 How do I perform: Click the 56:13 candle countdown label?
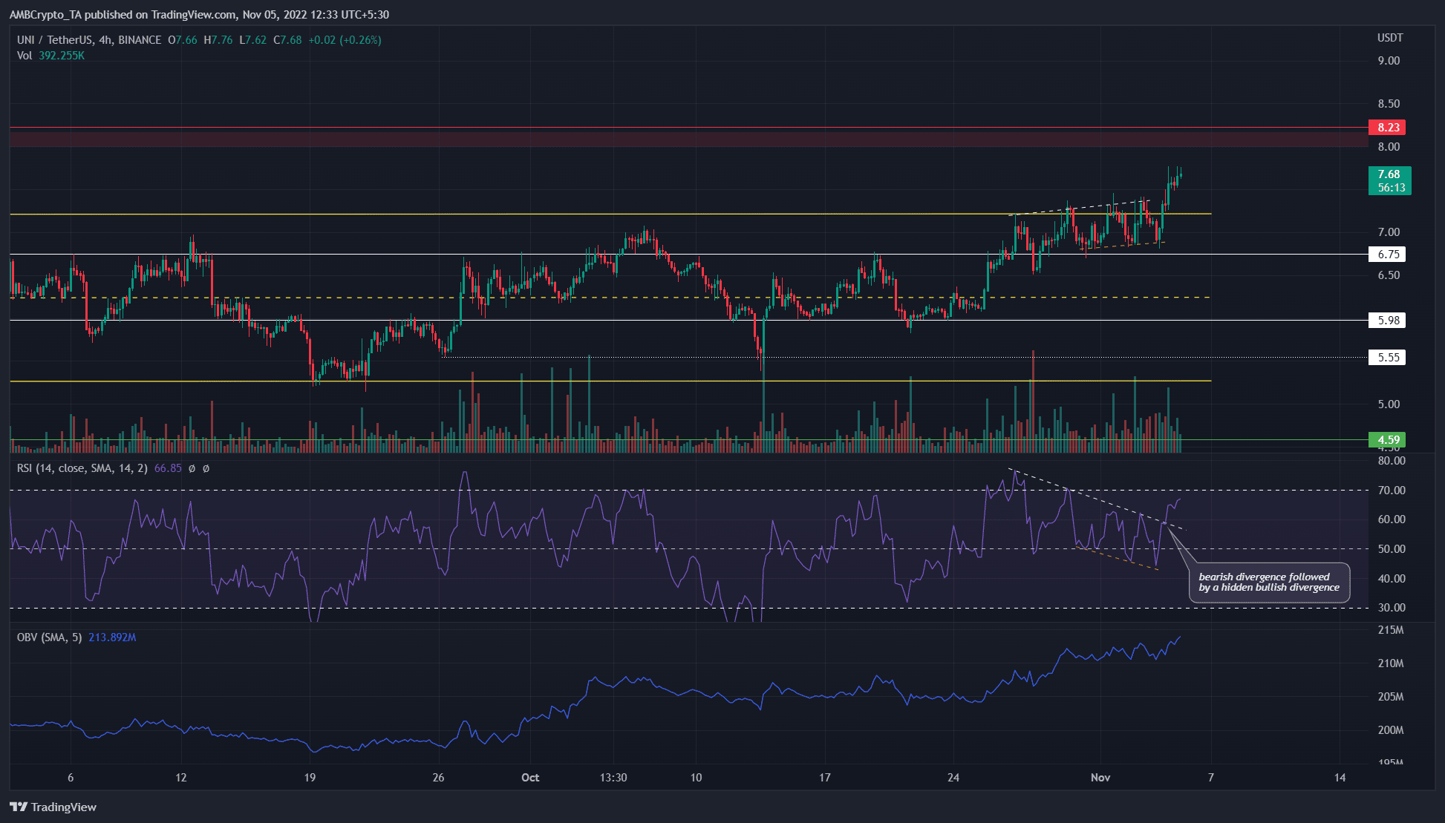pyautogui.click(x=1391, y=188)
